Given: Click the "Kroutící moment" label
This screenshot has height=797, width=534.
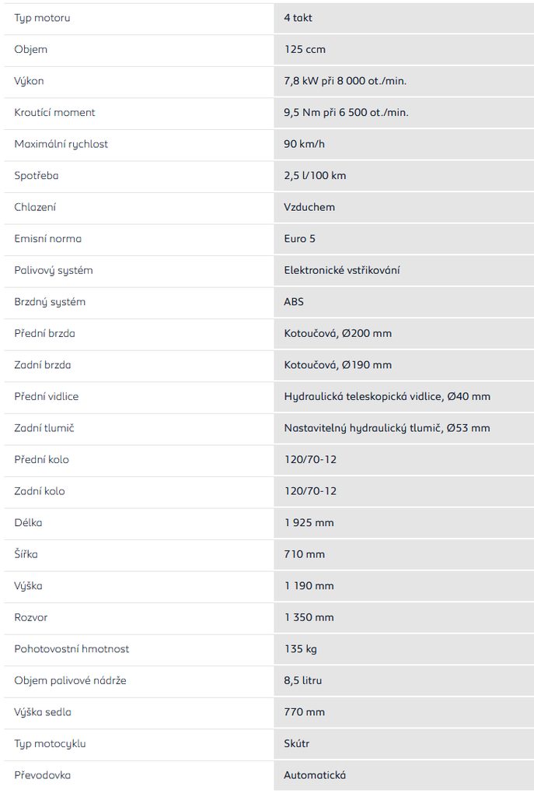Looking at the screenshot, I should [x=54, y=113].
